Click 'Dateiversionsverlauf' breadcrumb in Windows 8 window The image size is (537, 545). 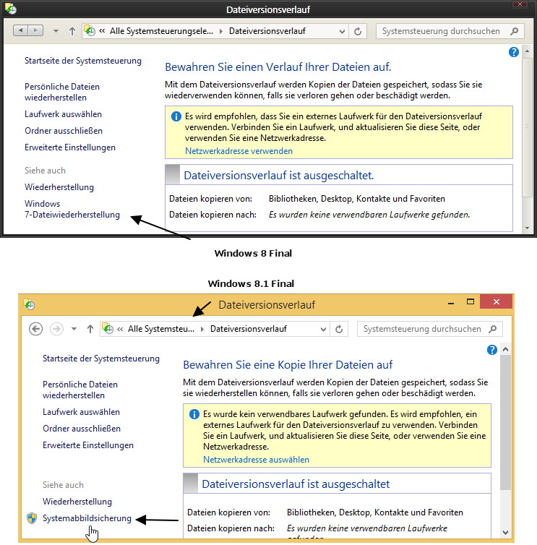coord(267,31)
